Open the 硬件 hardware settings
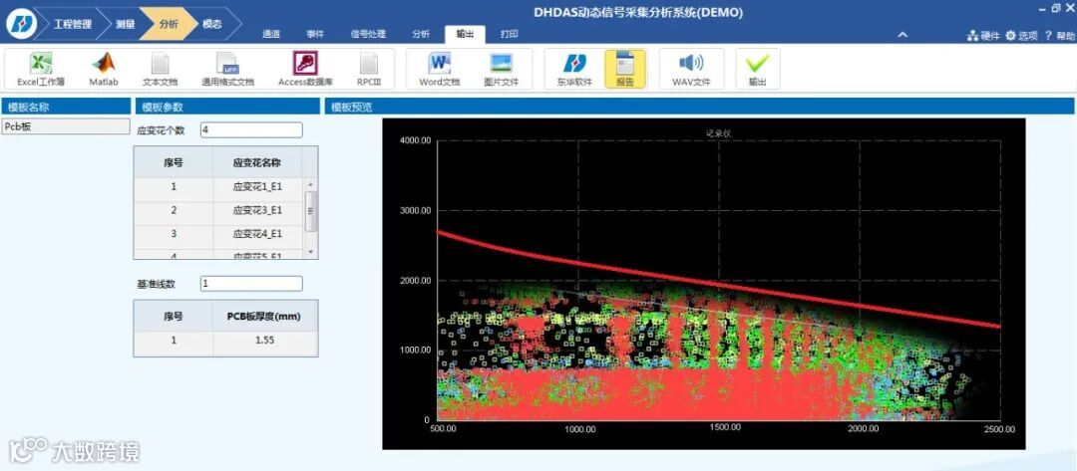Screen dimensions: 1077x471 [x=983, y=36]
